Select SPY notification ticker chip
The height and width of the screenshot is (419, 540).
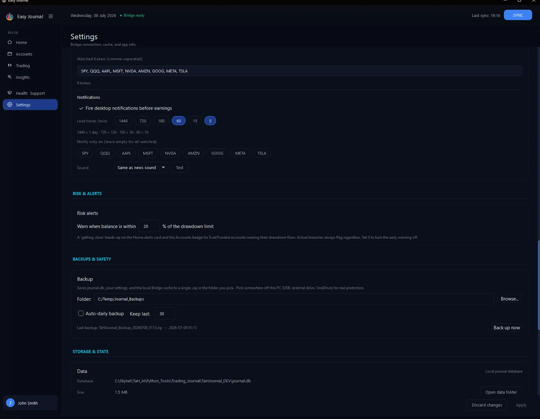point(85,153)
